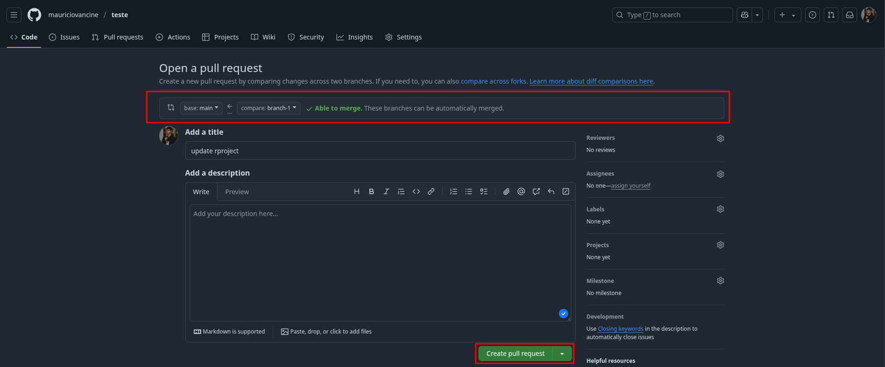Insert a numbered list
Screen dimensions: 885x367
[453, 191]
